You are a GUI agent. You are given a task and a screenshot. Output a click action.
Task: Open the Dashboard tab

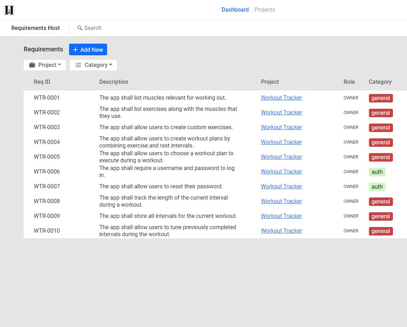pyautogui.click(x=235, y=10)
